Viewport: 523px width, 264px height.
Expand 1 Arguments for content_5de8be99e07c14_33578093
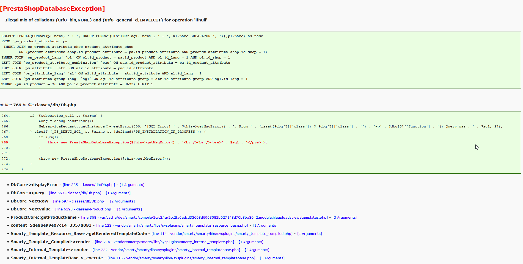(x=265, y=226)
